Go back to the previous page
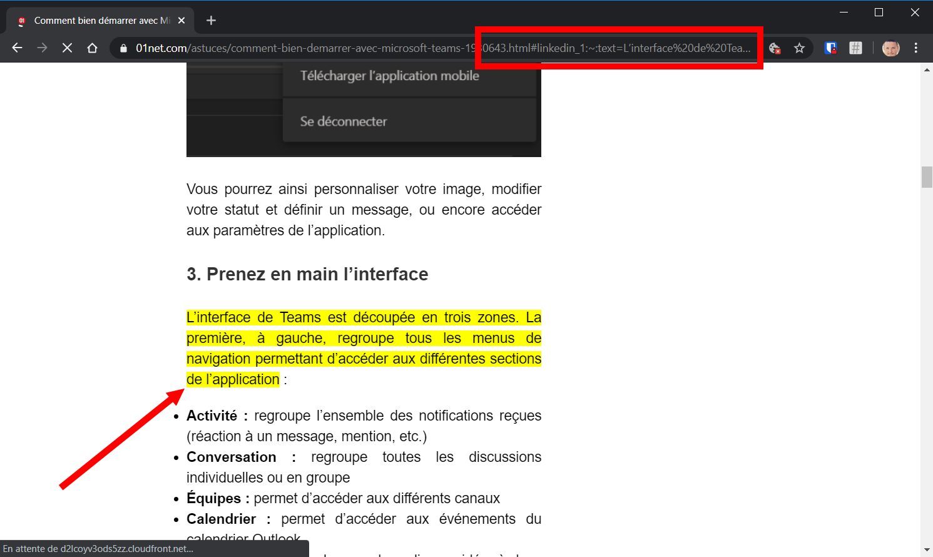This screenshot has height=557, width=933. (x=17, y=48)
